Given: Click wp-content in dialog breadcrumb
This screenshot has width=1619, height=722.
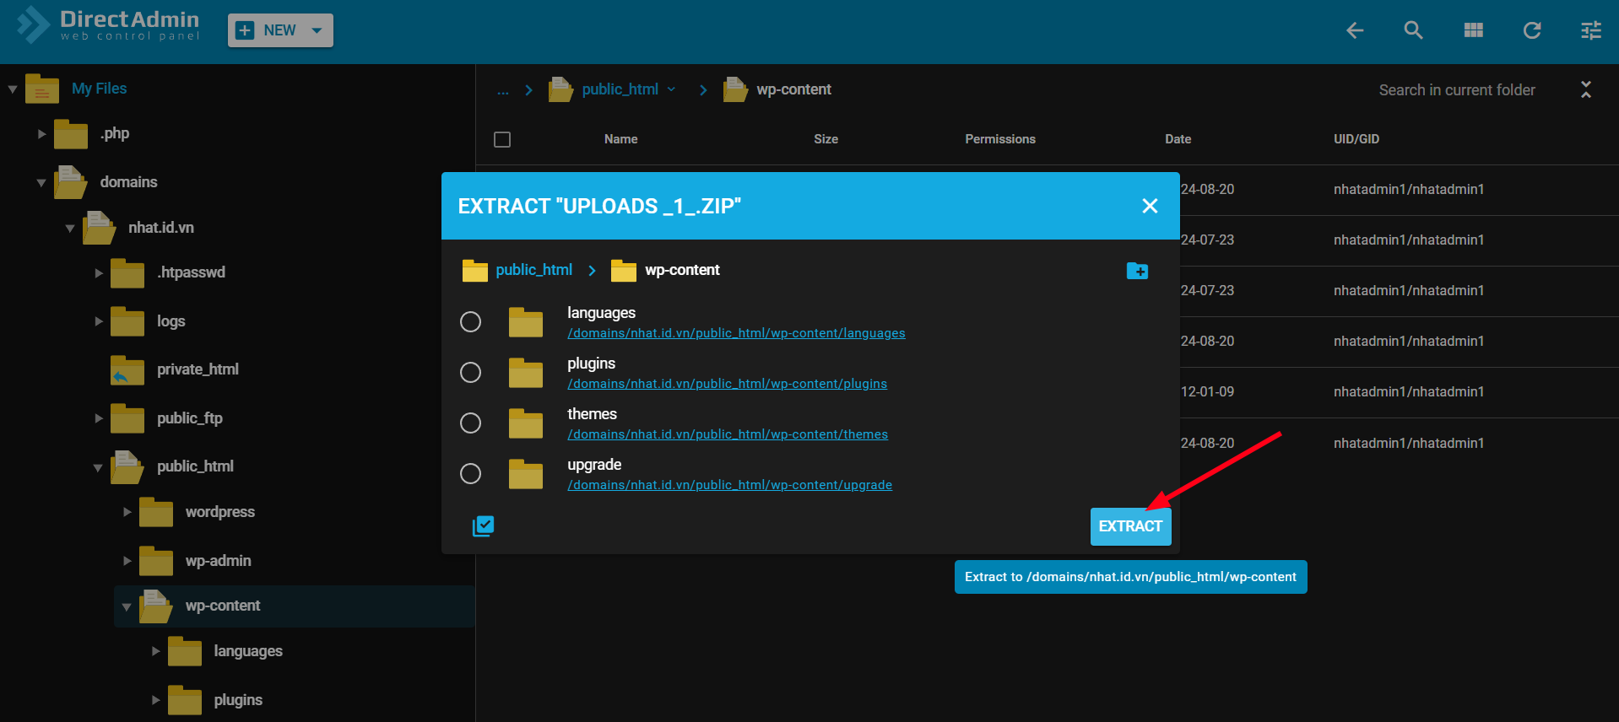Looking at the screenshot, I should 682,270.
